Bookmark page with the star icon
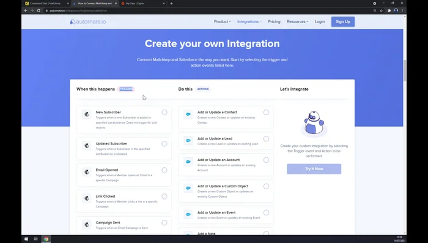Screen dimensions: 428x243 point(382,10)
